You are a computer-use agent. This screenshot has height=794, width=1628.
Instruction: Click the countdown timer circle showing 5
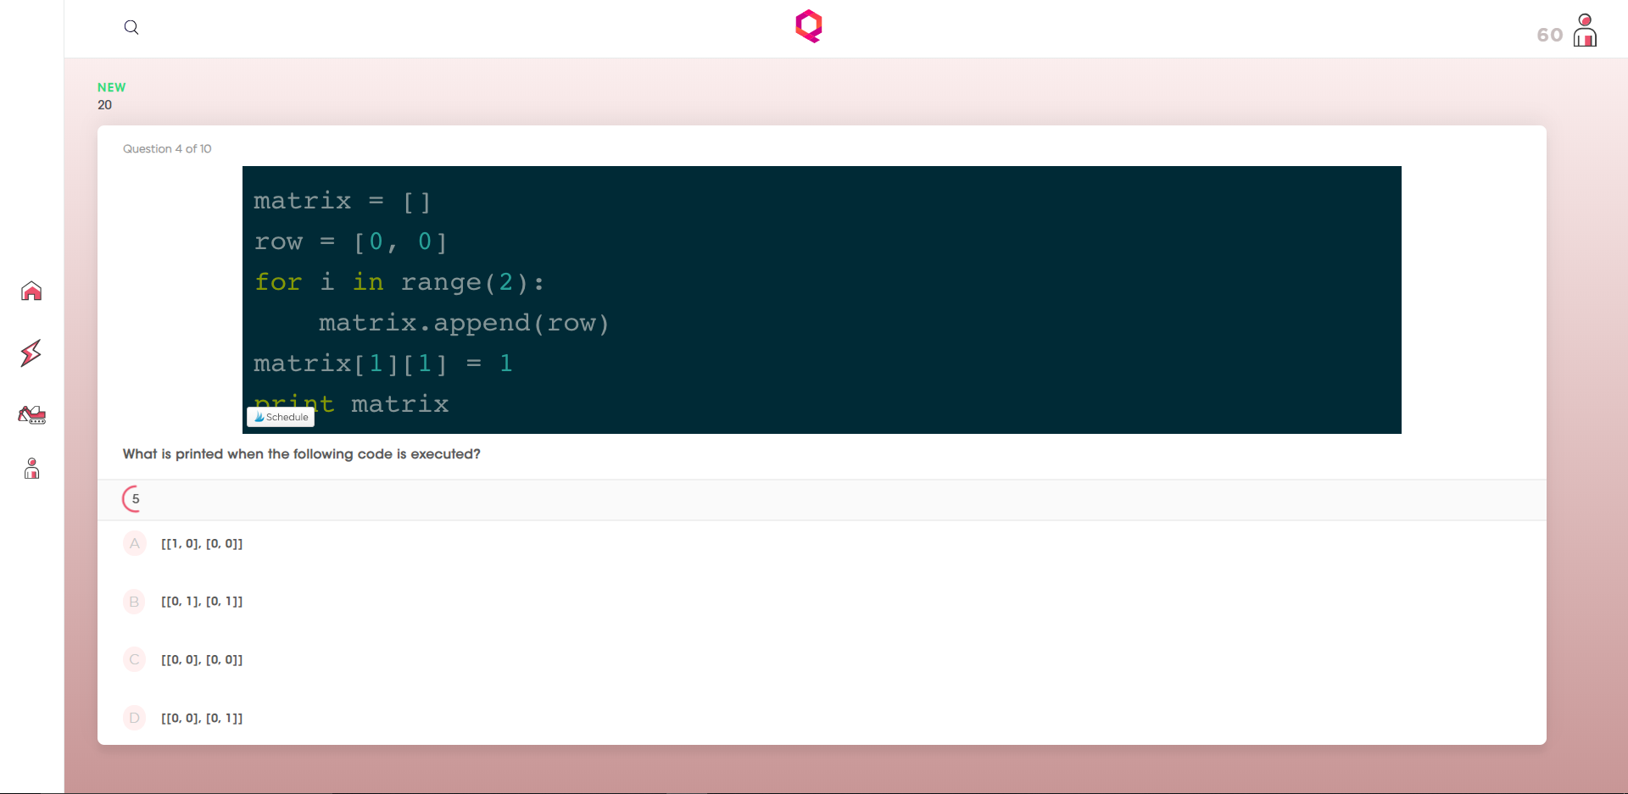coord(135,499)
